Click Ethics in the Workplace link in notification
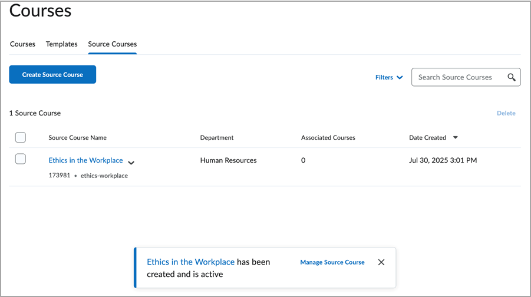 coord(190,262)
